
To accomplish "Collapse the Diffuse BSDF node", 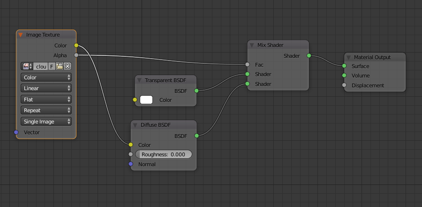I will [x=135, y=125].
